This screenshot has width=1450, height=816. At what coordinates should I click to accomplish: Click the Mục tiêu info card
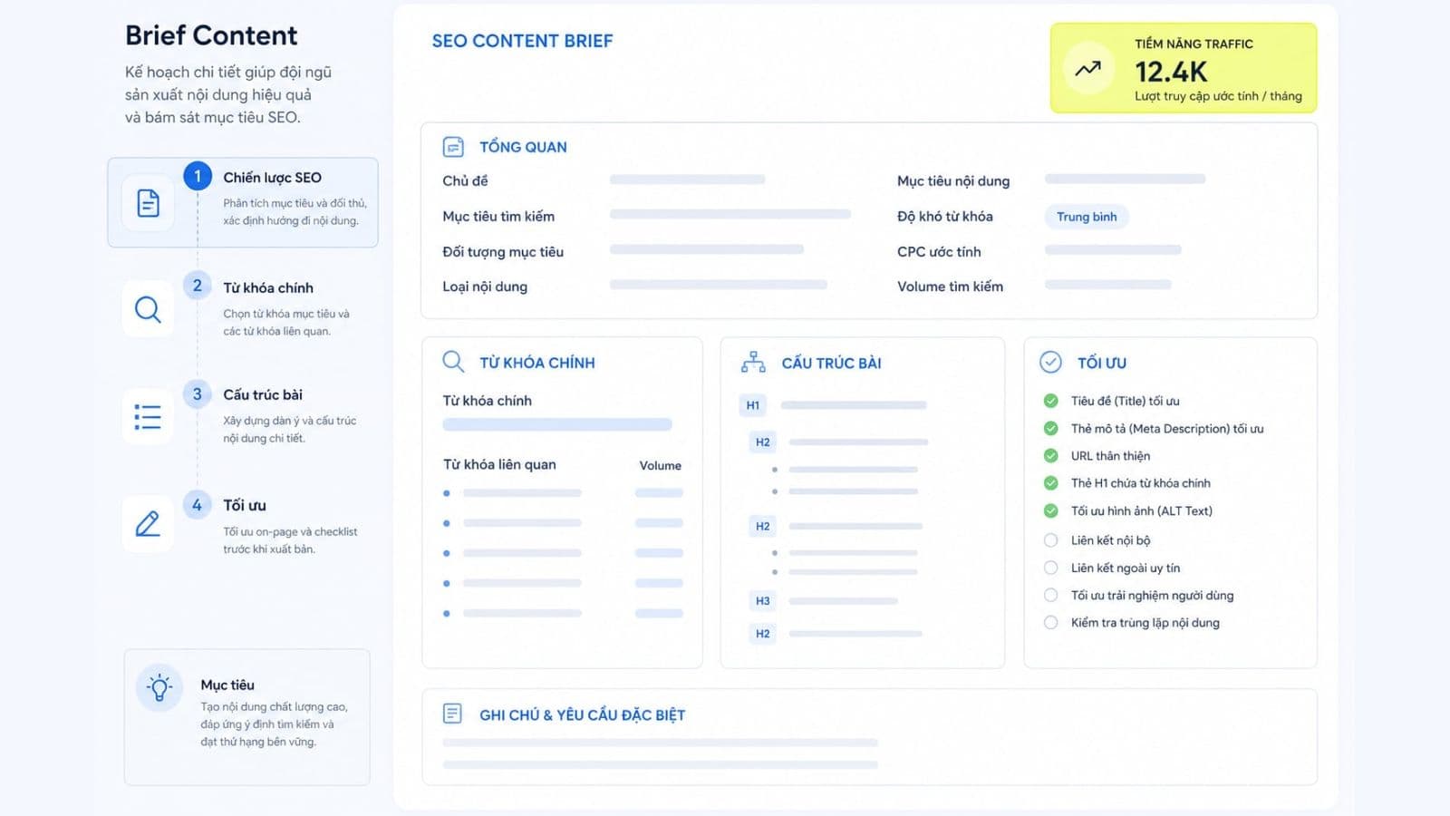coord(246,716)
